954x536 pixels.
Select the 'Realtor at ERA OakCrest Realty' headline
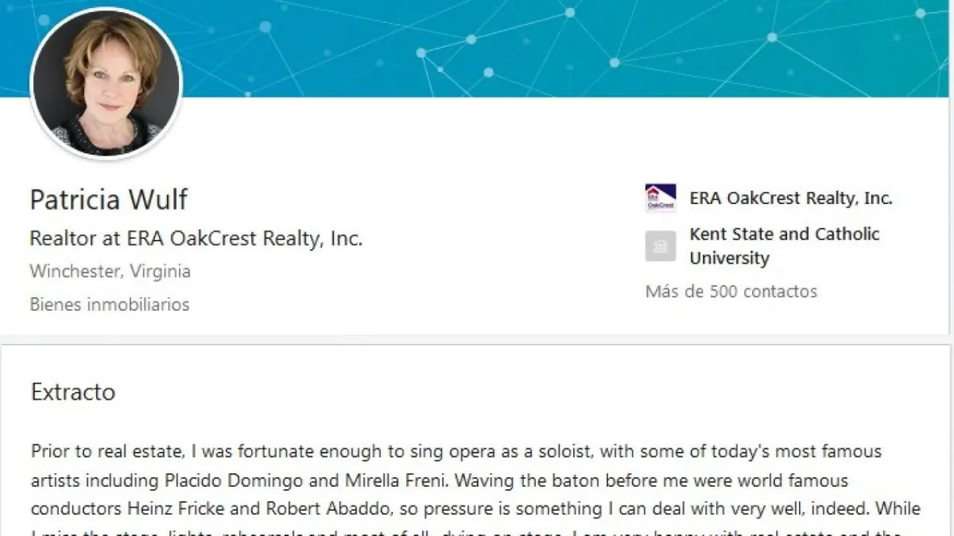pyautogui.click(x=196, y=238)
